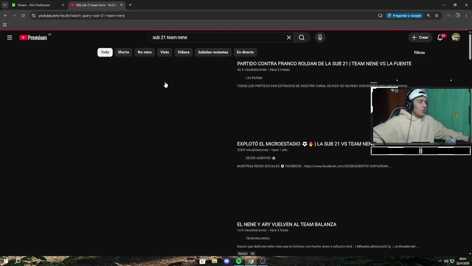Filter results by Videos
Image resolution: width=472 pixels, height=266 pixels.
(183, 52)
